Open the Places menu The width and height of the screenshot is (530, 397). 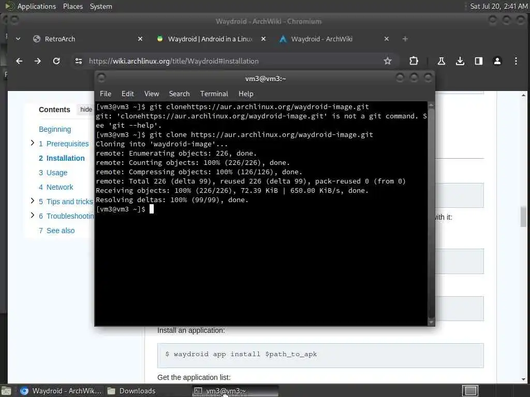(72, 6)
